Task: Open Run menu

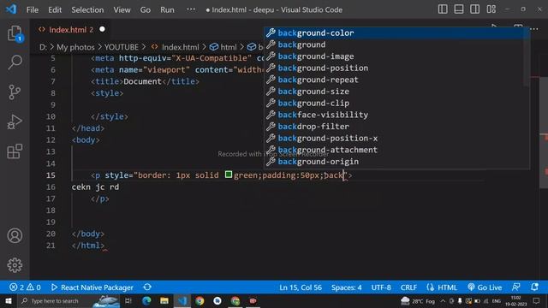Action: pos(167,9)
